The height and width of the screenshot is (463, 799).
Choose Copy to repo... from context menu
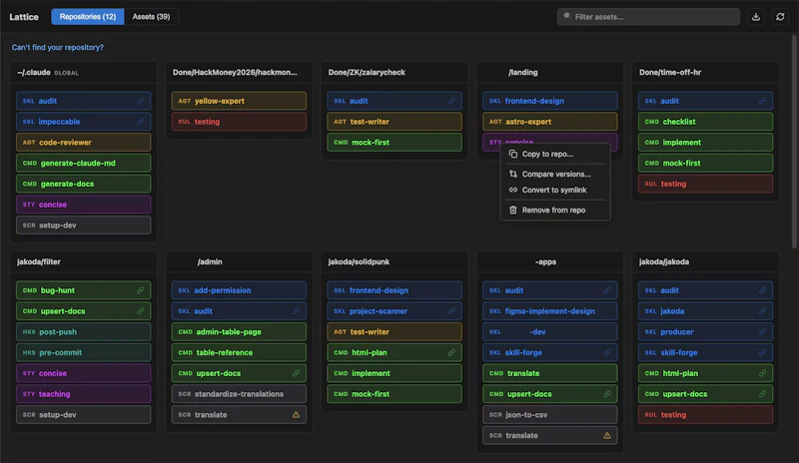coord(555,154)
